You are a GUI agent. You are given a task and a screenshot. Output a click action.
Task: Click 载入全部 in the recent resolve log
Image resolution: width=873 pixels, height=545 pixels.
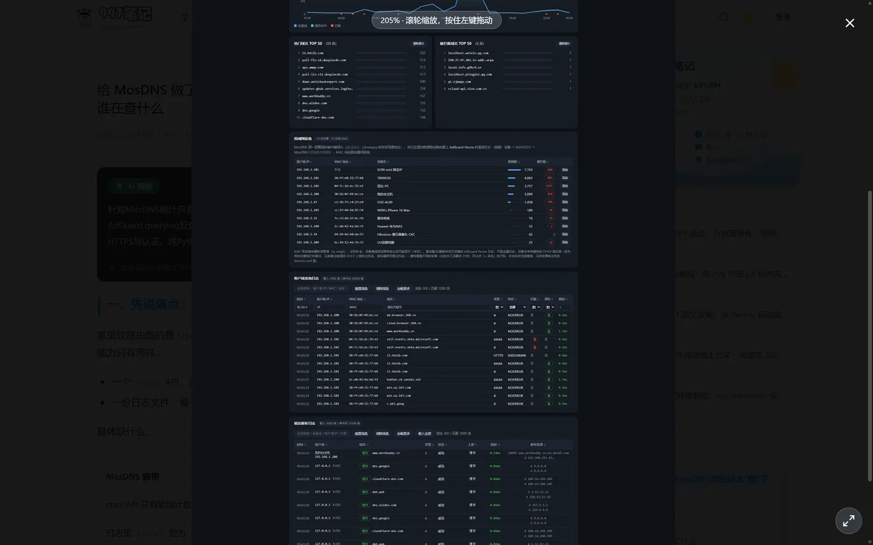424,433
